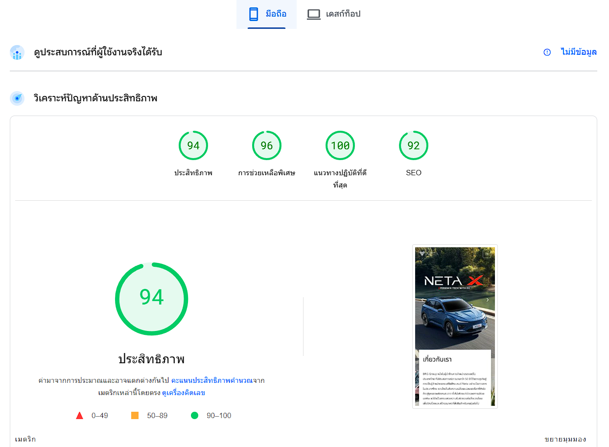Click the 90–100 legend text

pos(219,416)
